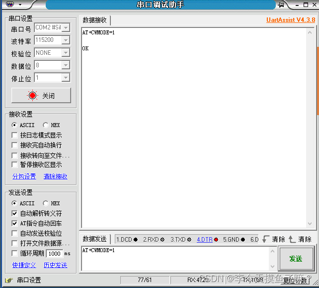Click the orange side panel handle

pos(318,81)
